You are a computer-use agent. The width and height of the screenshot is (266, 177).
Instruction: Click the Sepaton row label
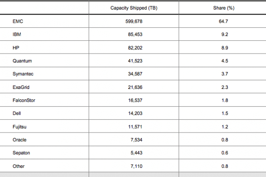coord(21,153)
